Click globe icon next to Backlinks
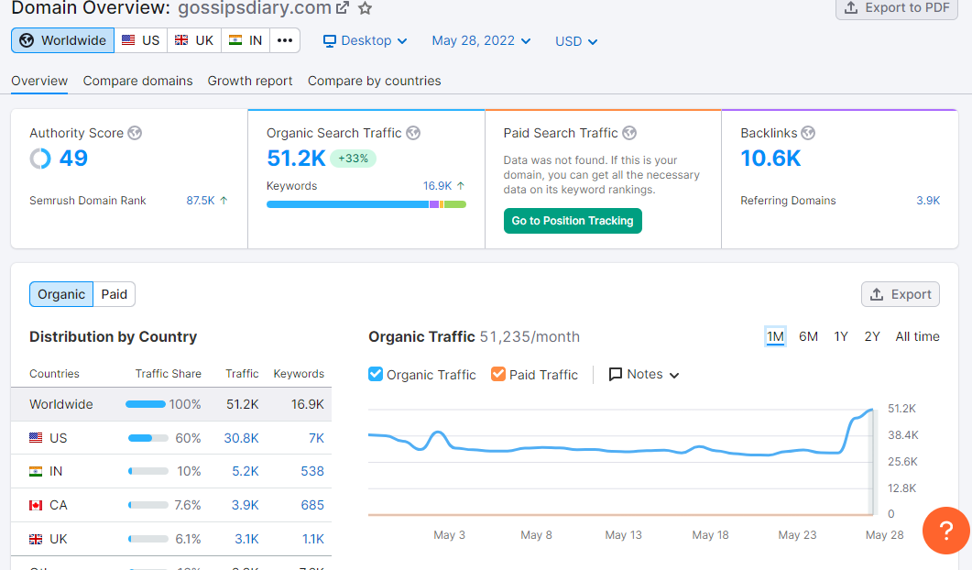The width and height of the screenshot is (972, 570). pos(808,133)
